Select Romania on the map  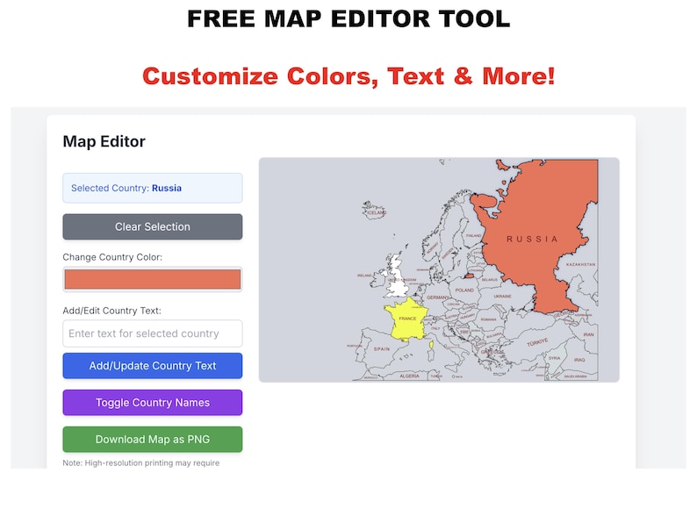pos(488,319)
